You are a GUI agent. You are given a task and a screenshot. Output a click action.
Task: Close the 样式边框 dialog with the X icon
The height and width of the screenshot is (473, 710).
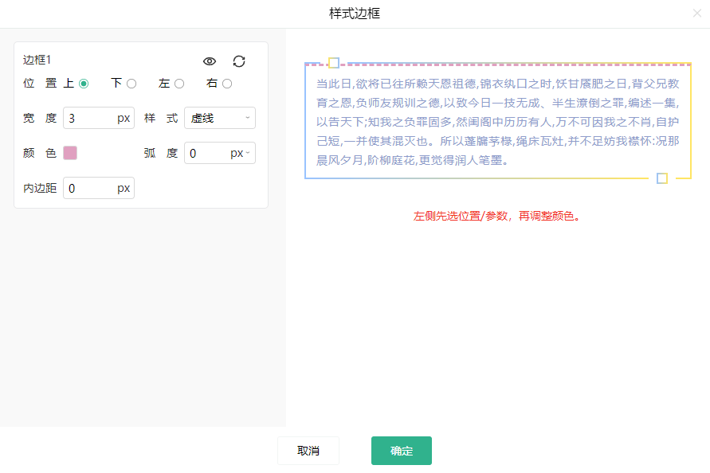click(x=697, y=14)
